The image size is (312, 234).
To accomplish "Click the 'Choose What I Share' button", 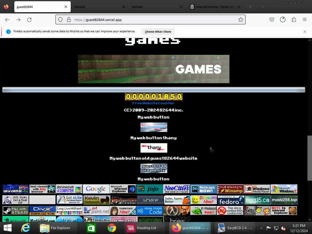I will 158,32.
